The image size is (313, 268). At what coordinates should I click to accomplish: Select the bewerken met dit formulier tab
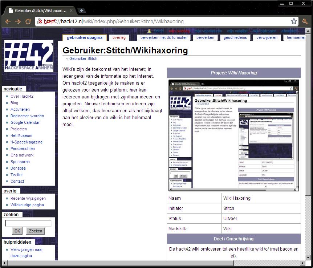pos(164,37)
